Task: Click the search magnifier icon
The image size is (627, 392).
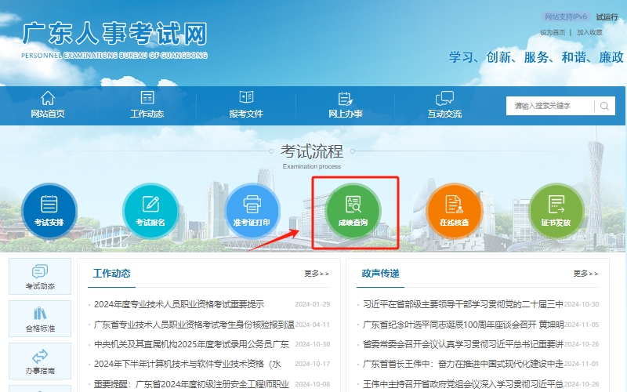Action: coord(604,106)
